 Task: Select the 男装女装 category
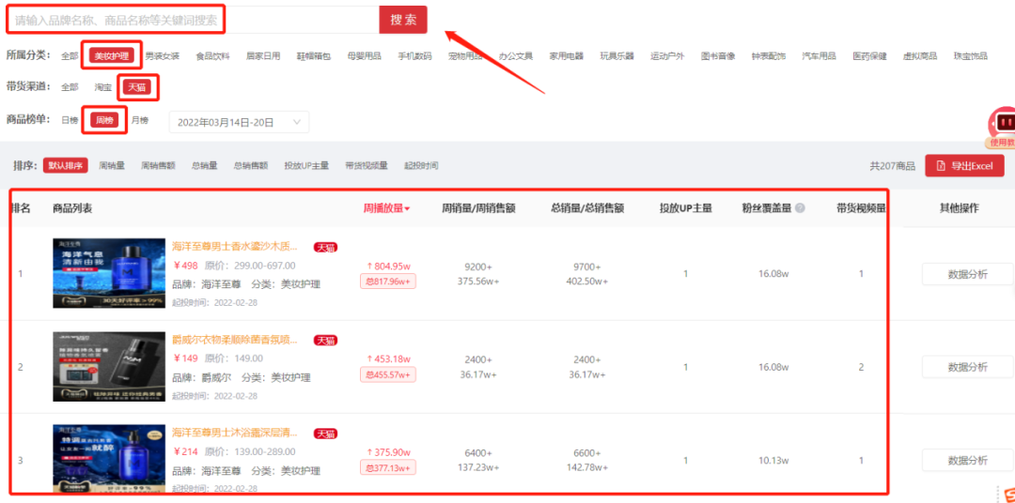pos(163,56)
